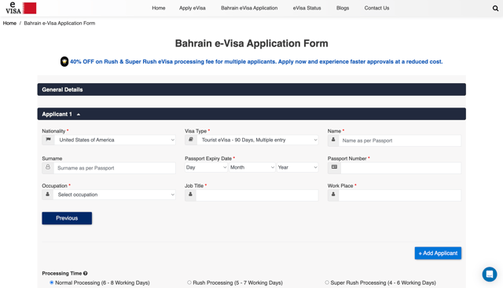The image size is (503, 288).
Task: Click the Job Title input field
Action: pos(257,195)
